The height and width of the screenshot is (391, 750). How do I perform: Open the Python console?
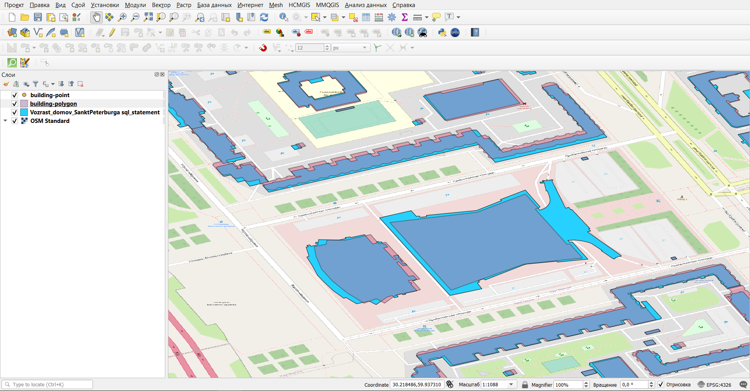442,32
